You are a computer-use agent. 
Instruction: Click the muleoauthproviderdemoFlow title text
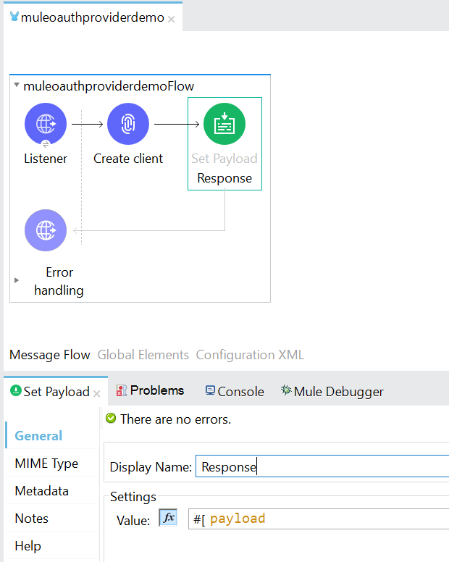coord(109,86)
